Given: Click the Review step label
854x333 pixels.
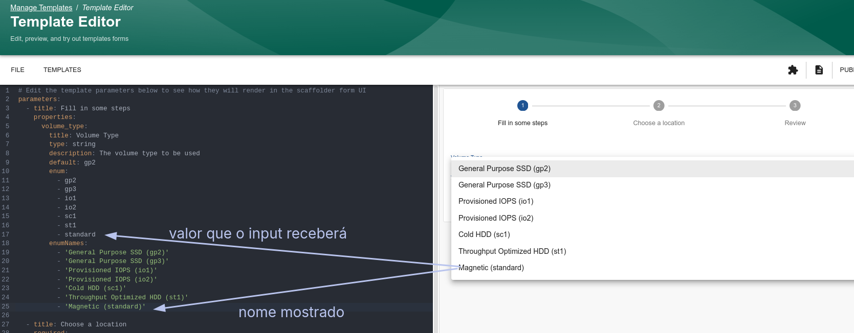Looking at the screenshot, I should point(795,123).
